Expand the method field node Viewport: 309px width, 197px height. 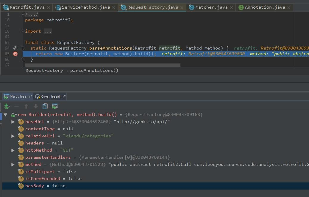coord(13,164)
